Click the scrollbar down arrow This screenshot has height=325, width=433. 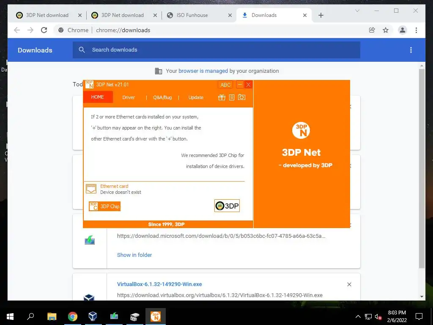point(422,297)
